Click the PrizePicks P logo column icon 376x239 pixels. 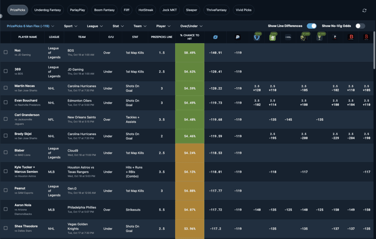tap(238, 37)
